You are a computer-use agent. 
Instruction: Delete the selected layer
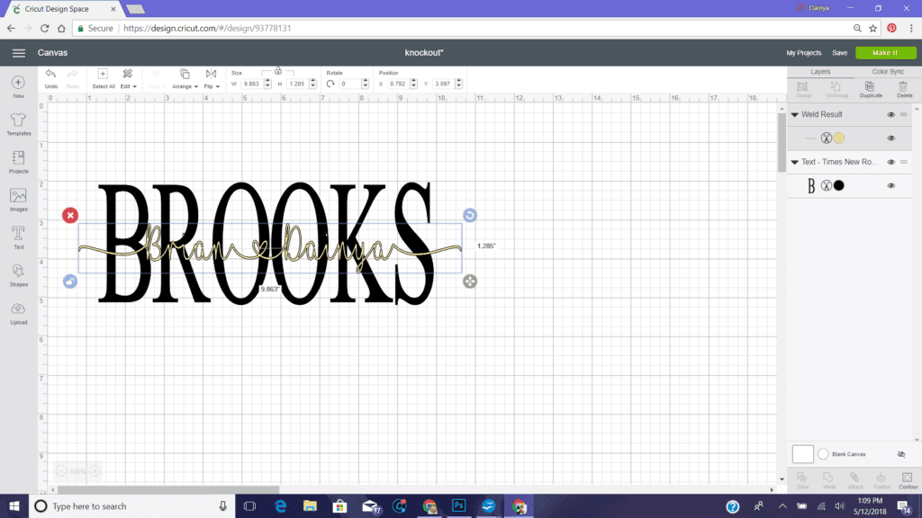904,89
